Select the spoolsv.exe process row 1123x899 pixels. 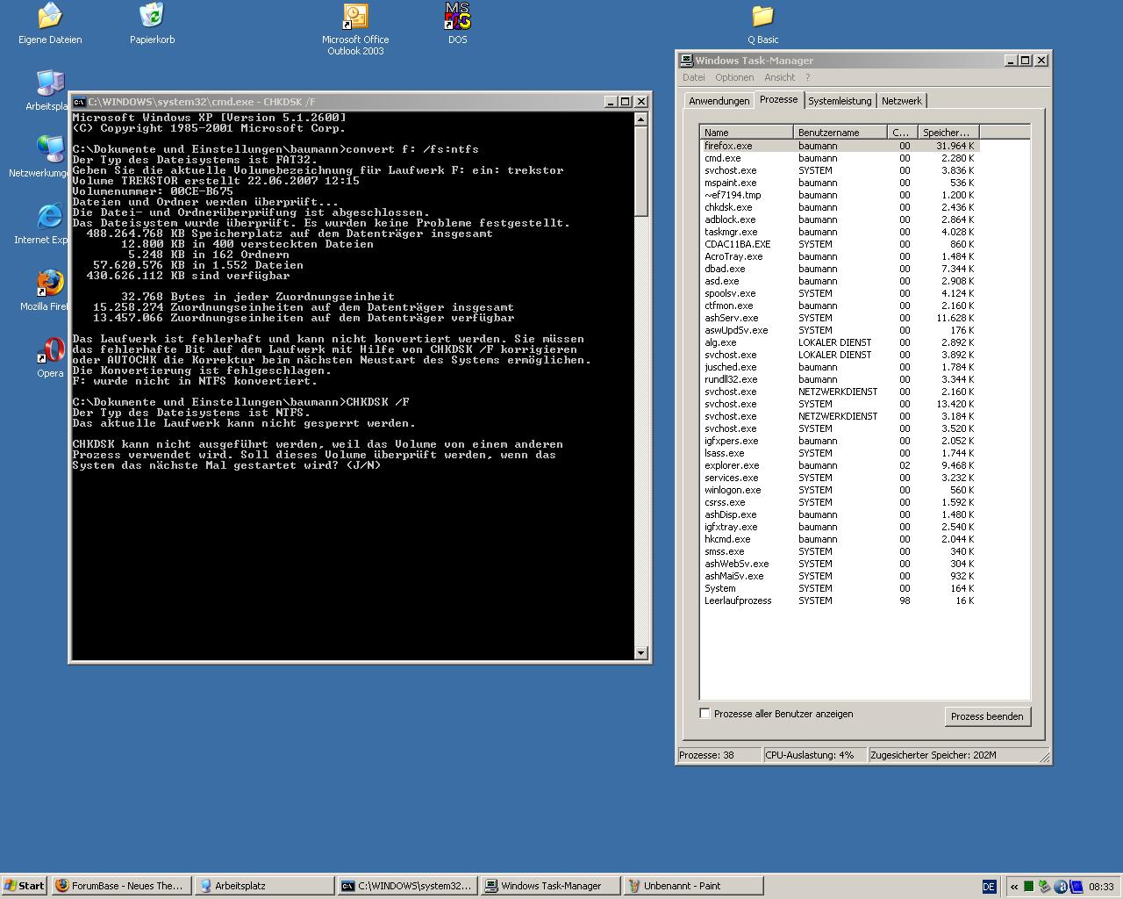pyautogui.click(x=840, y=293)
